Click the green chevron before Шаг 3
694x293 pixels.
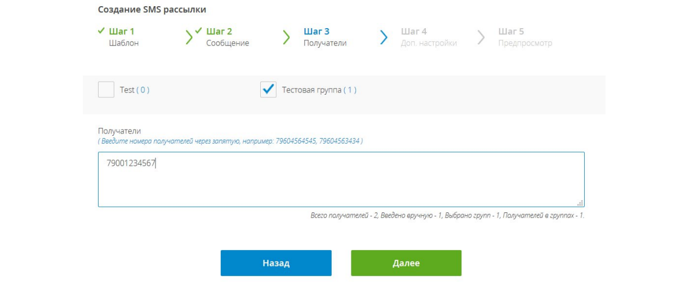[x=286, y=37]
